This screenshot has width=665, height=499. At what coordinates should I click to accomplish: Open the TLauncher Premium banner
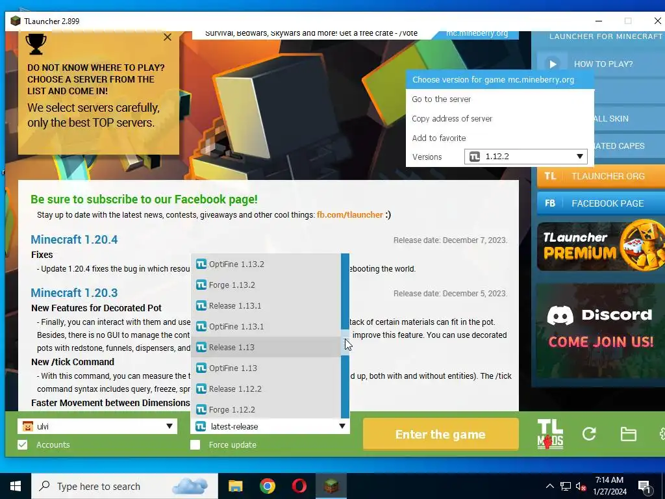[x=601, y=246]
